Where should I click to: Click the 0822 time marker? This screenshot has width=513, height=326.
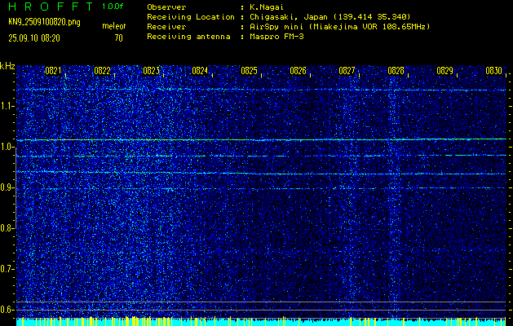[x=102, y=71]
